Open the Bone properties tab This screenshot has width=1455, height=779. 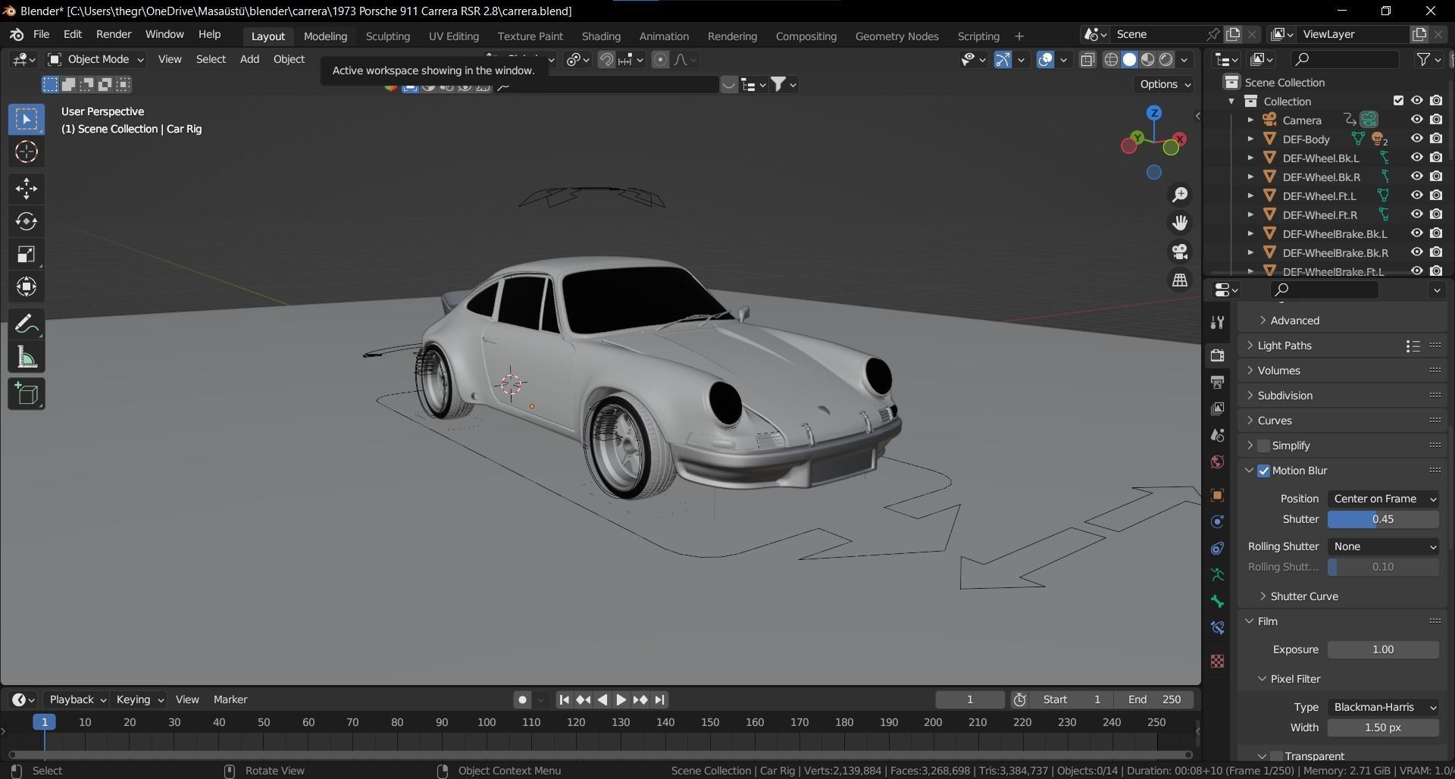1218,602
